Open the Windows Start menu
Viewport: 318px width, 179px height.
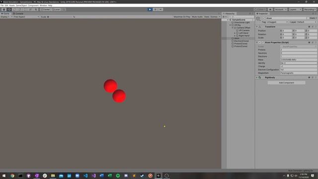[4, 176]
